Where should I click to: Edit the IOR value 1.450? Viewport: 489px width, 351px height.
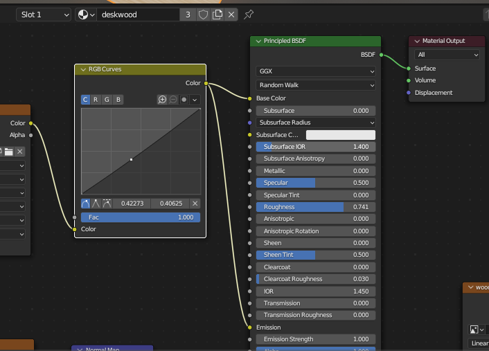(316, 291)
